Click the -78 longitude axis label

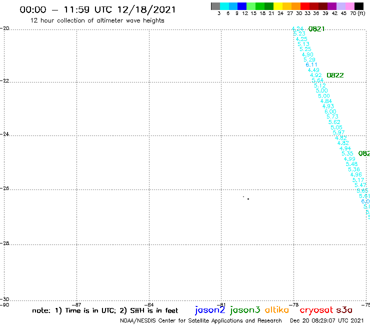coord(294,304)
